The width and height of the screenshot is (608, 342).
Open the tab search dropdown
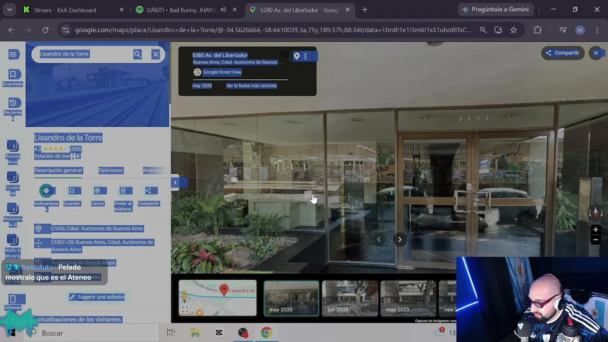point(9,9)
